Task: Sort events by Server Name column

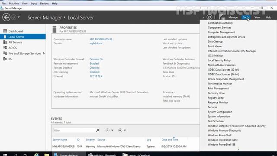Action: [60, 140]
